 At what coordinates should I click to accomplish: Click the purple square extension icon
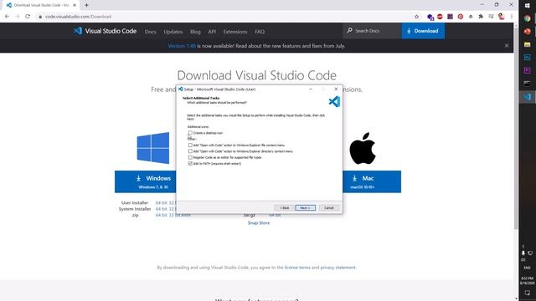[x=451, y=17]
